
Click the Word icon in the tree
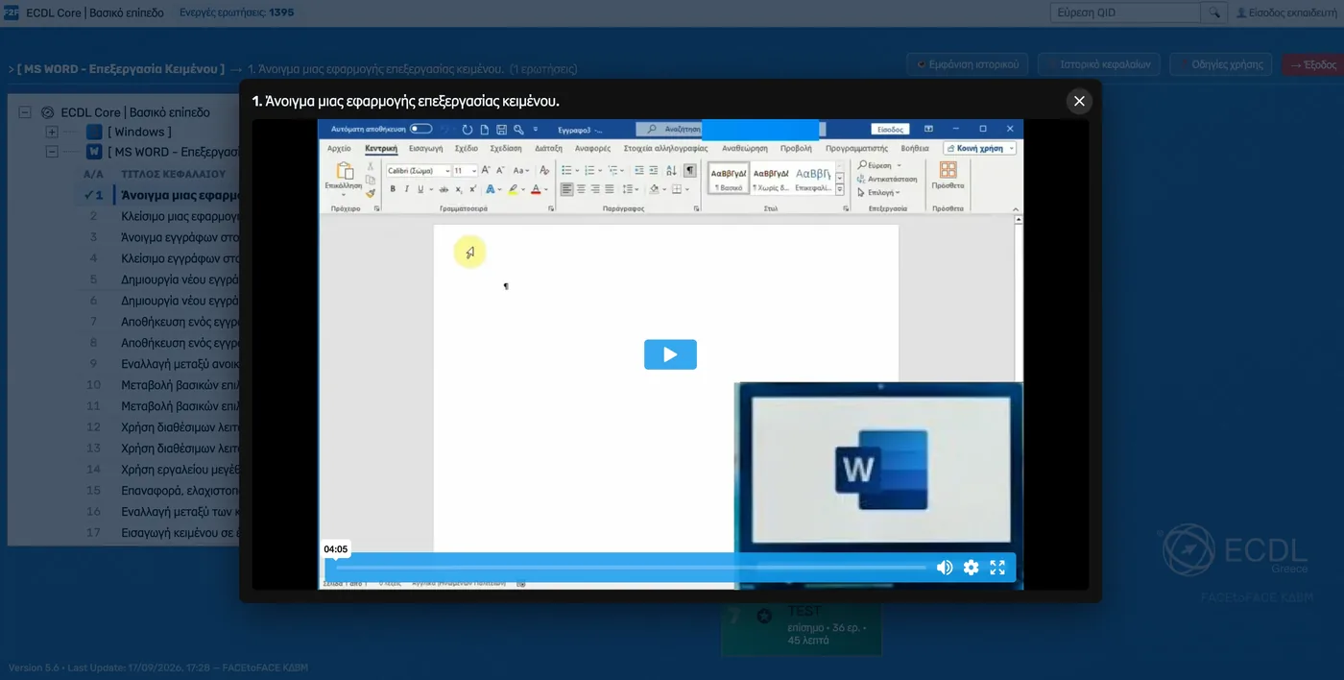(94, 152)
